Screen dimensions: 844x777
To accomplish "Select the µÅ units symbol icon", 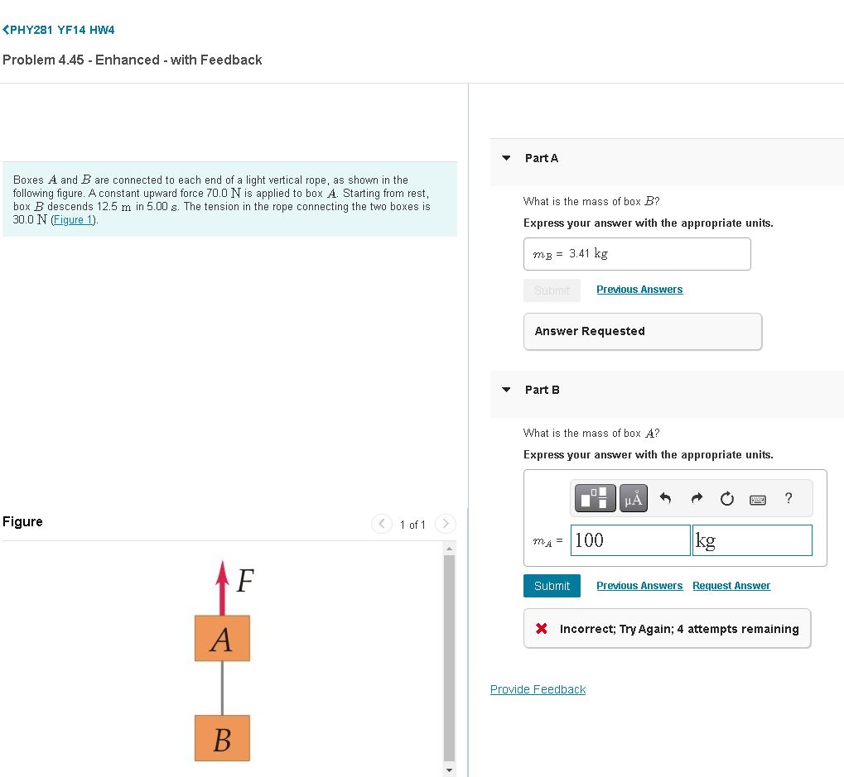I will click(633, 498).
